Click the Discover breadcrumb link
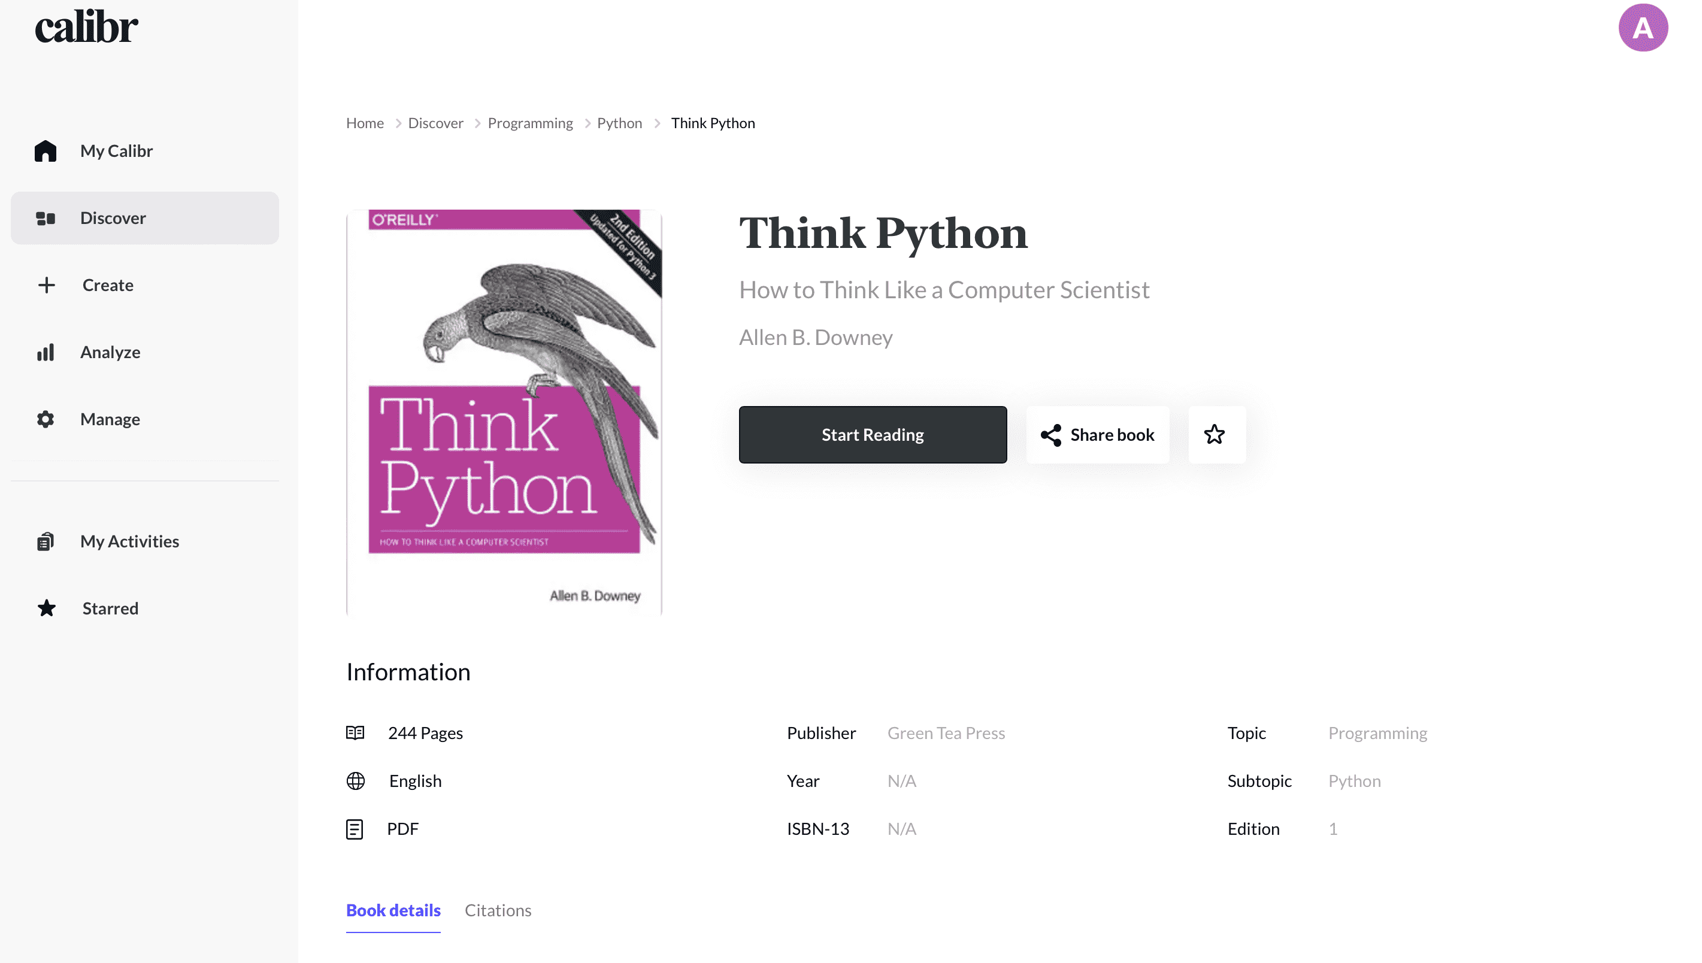 (436, 123)
